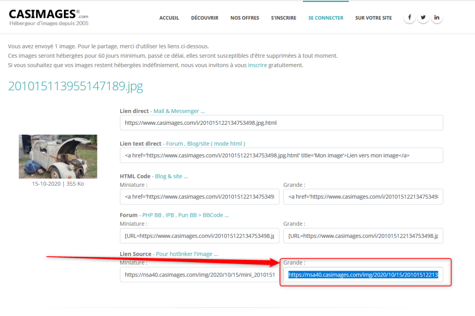This screenshot has width=475, height=316.
Task: Click the Facebook social icon
Action: [x=409, y=18]
